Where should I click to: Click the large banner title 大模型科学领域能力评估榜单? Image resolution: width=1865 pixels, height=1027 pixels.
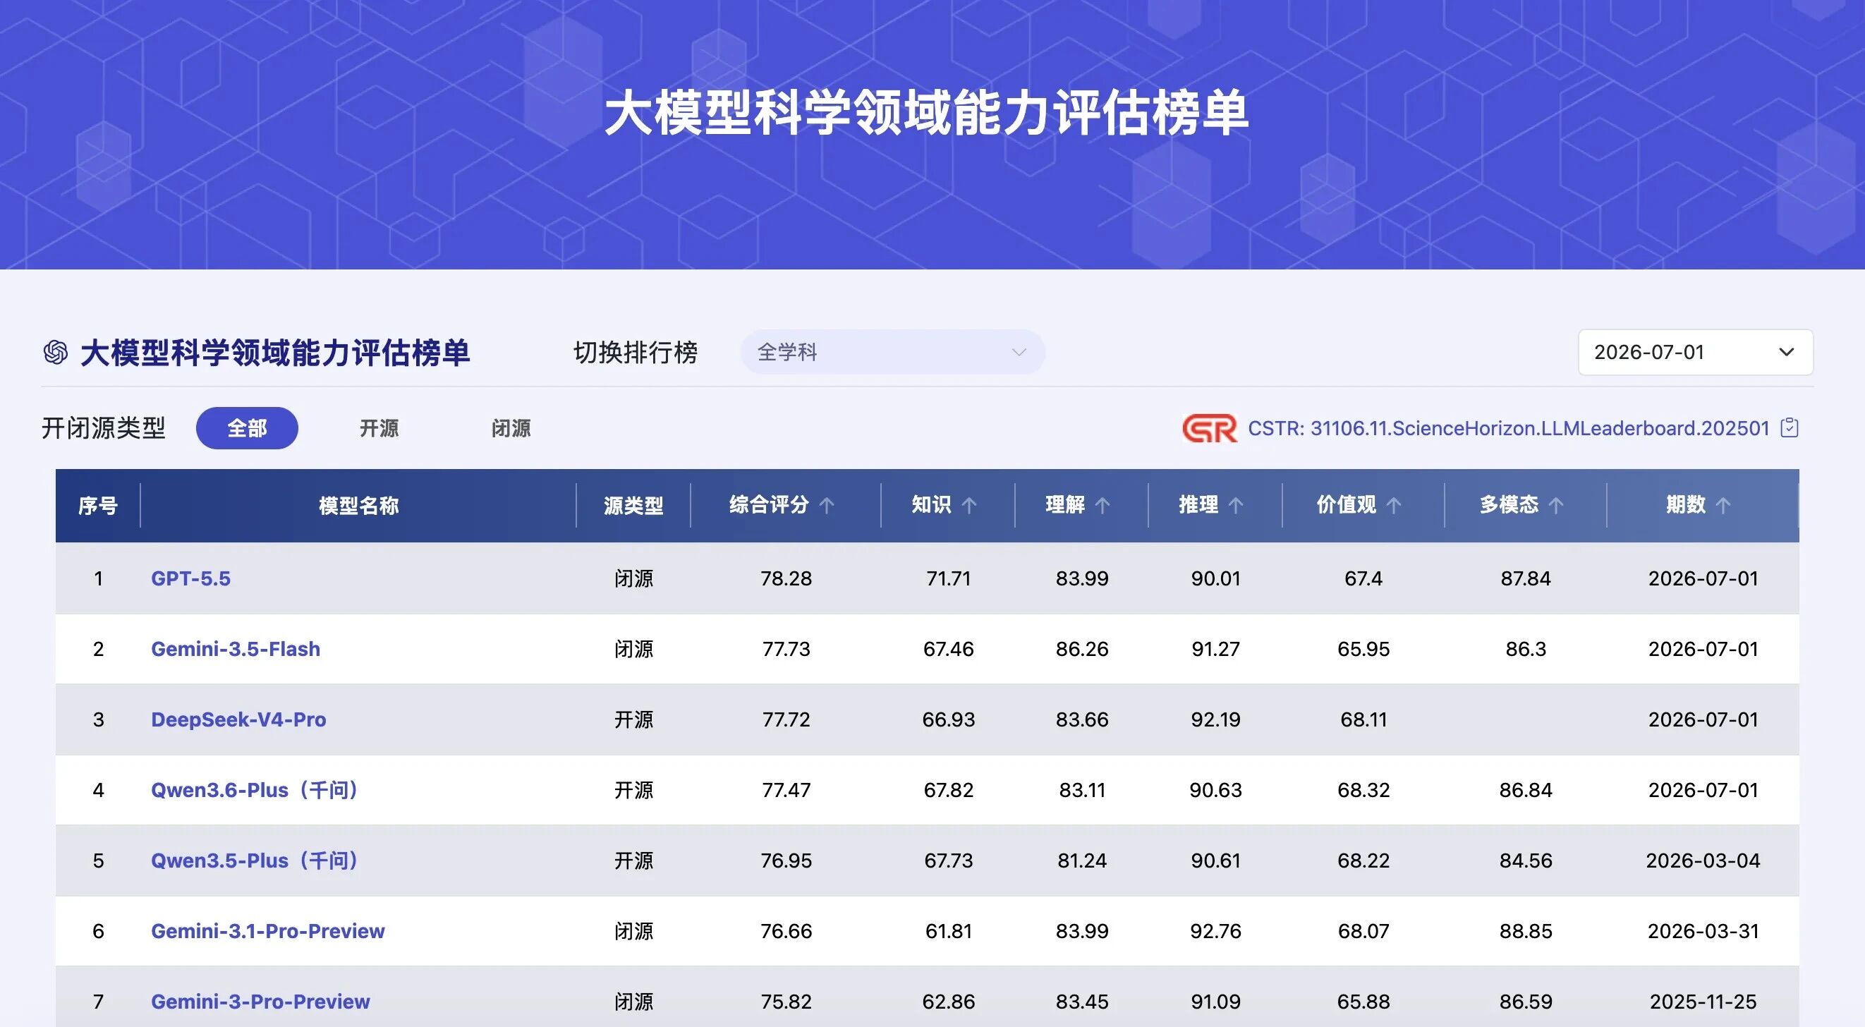point(926,113)
